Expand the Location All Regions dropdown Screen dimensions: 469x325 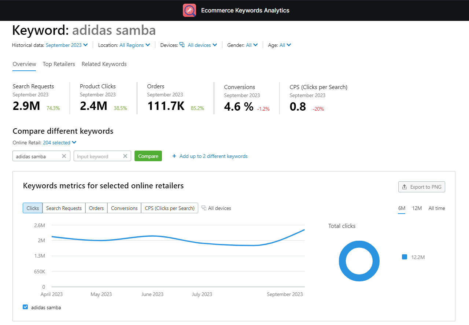[x=134, y=45]
